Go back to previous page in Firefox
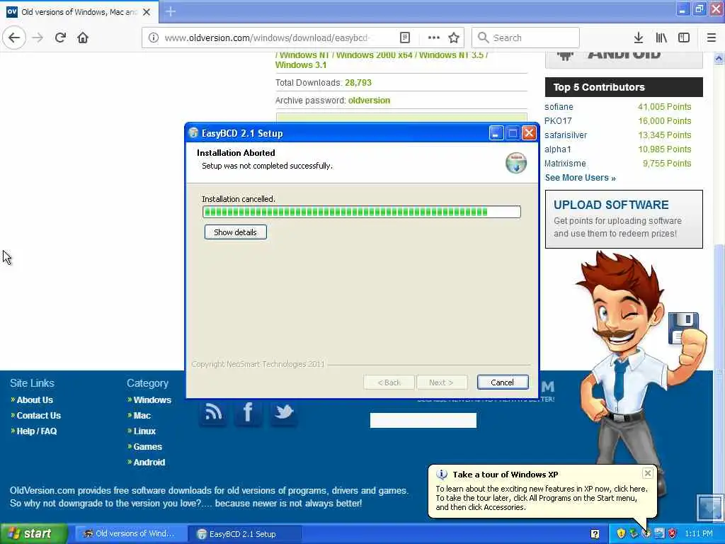This screenshot has height=544, width=725. coord(14,38)
